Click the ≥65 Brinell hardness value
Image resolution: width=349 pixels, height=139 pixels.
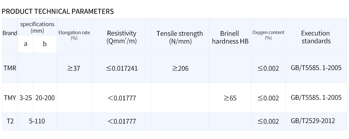click(230, 98)
